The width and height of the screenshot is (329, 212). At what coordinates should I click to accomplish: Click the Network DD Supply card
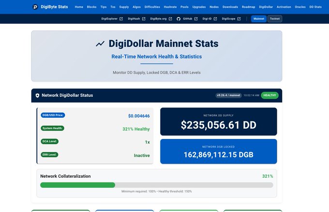[218, 121]
